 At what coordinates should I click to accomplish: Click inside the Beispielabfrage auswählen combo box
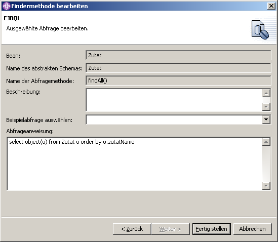point(174,119)
